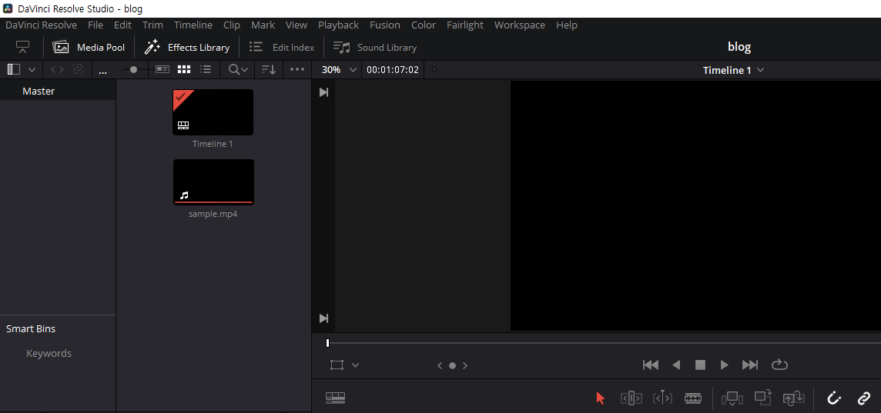Click the upper skip-to-end arrow beside the viewer

pos(323,92)
